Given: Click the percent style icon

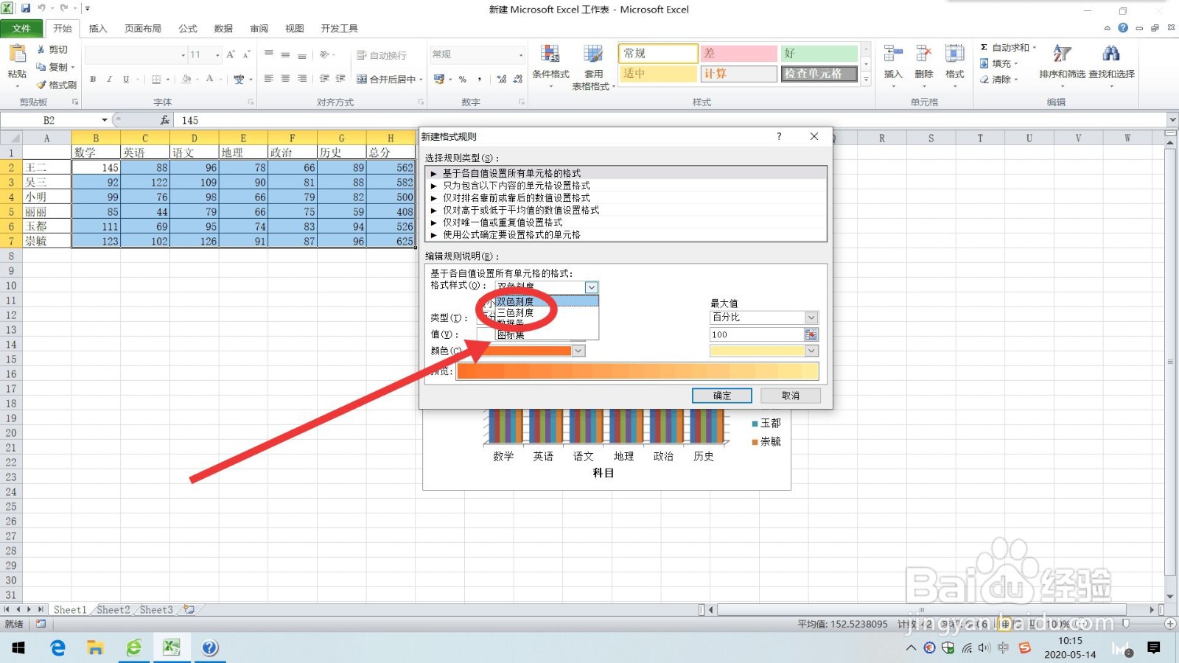Looking at the screenshot, I should point(463,79).
